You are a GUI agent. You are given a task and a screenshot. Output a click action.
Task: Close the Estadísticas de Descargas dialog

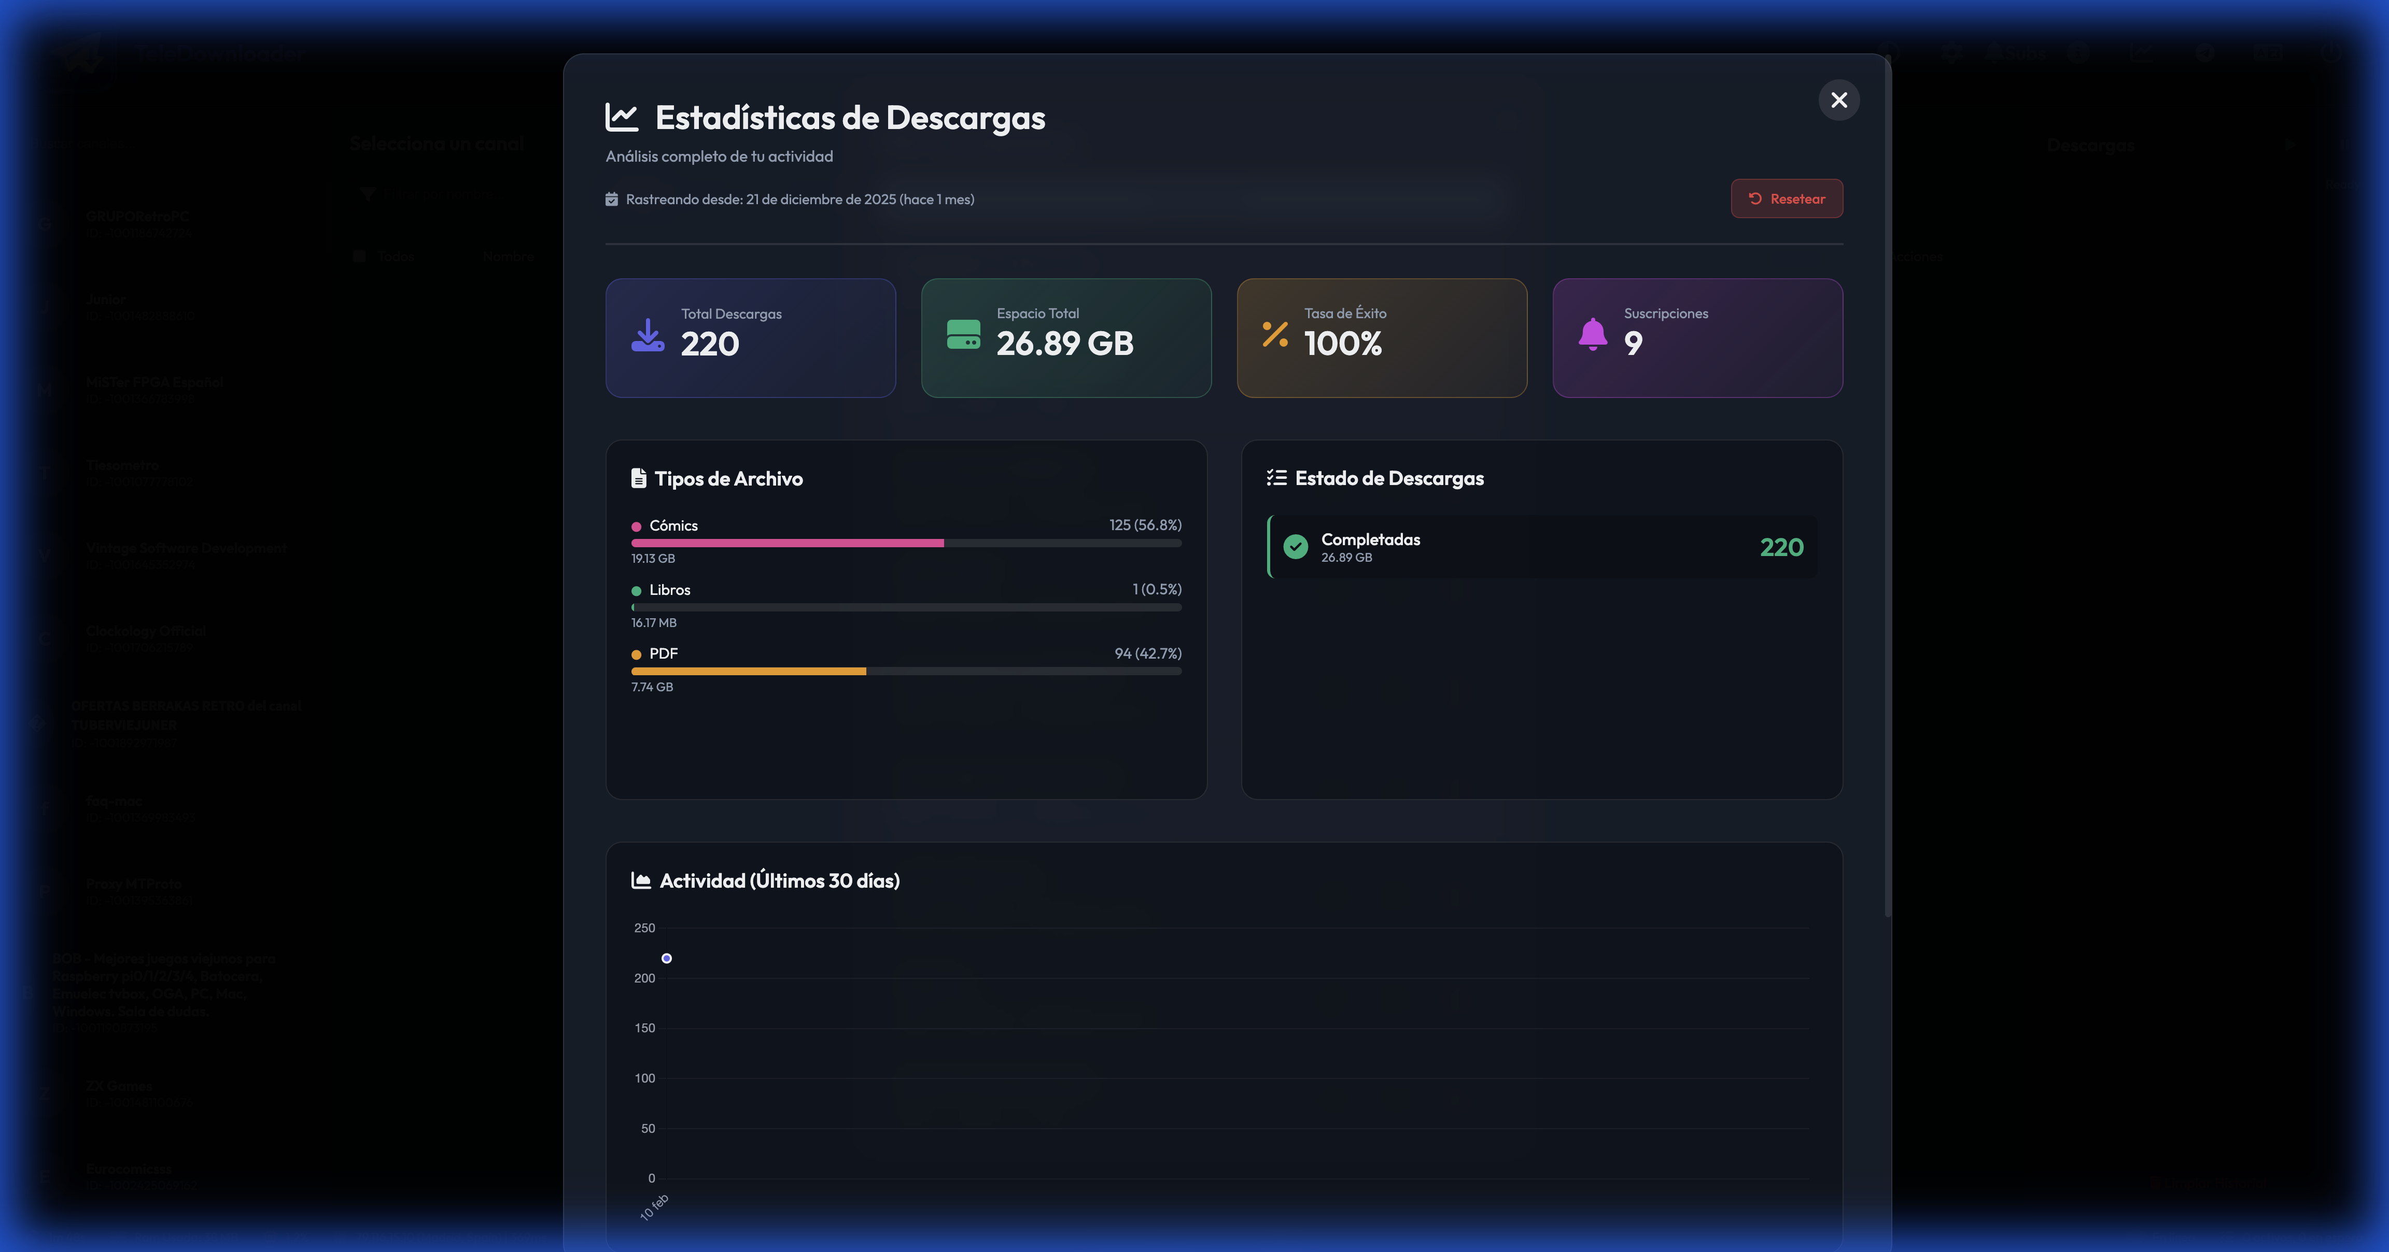1838,100
